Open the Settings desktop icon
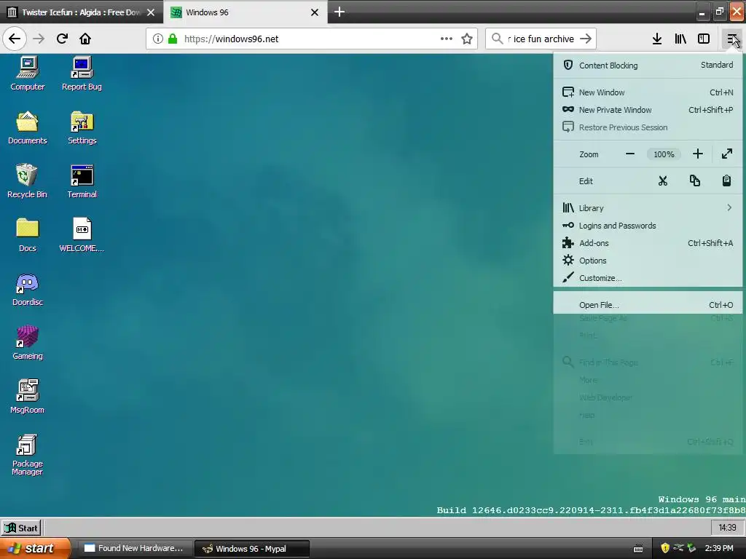The image size is (746, 559). (82, 127)
